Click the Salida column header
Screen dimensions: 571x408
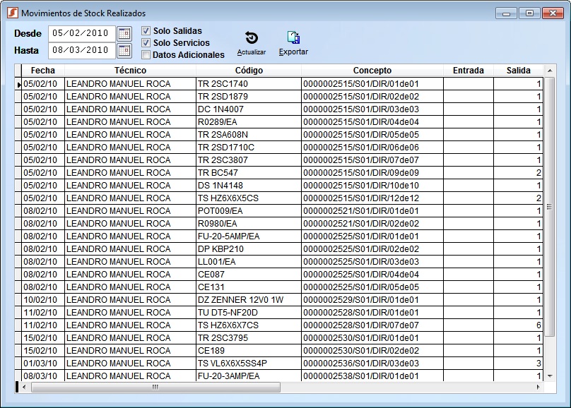pos(519,71)
